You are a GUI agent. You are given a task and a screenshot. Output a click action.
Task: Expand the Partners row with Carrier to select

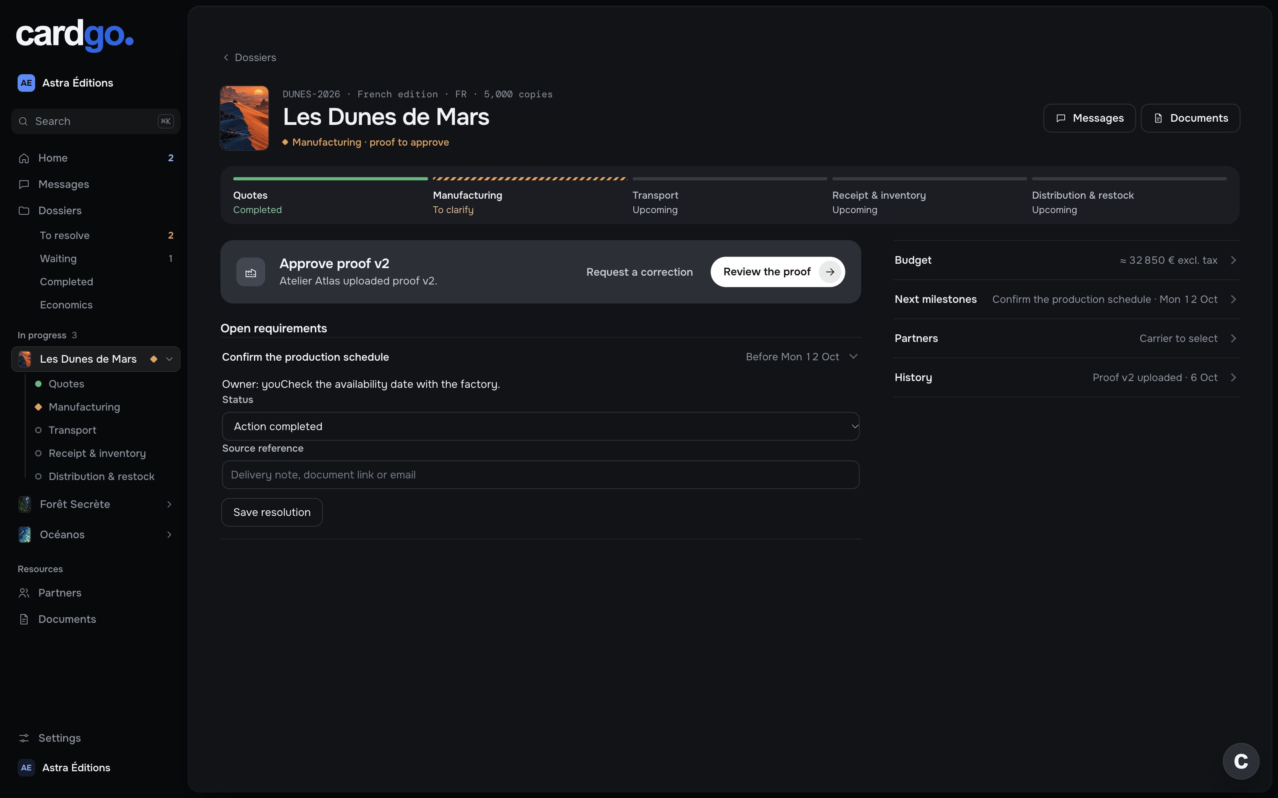click(x=1066, y=338)
